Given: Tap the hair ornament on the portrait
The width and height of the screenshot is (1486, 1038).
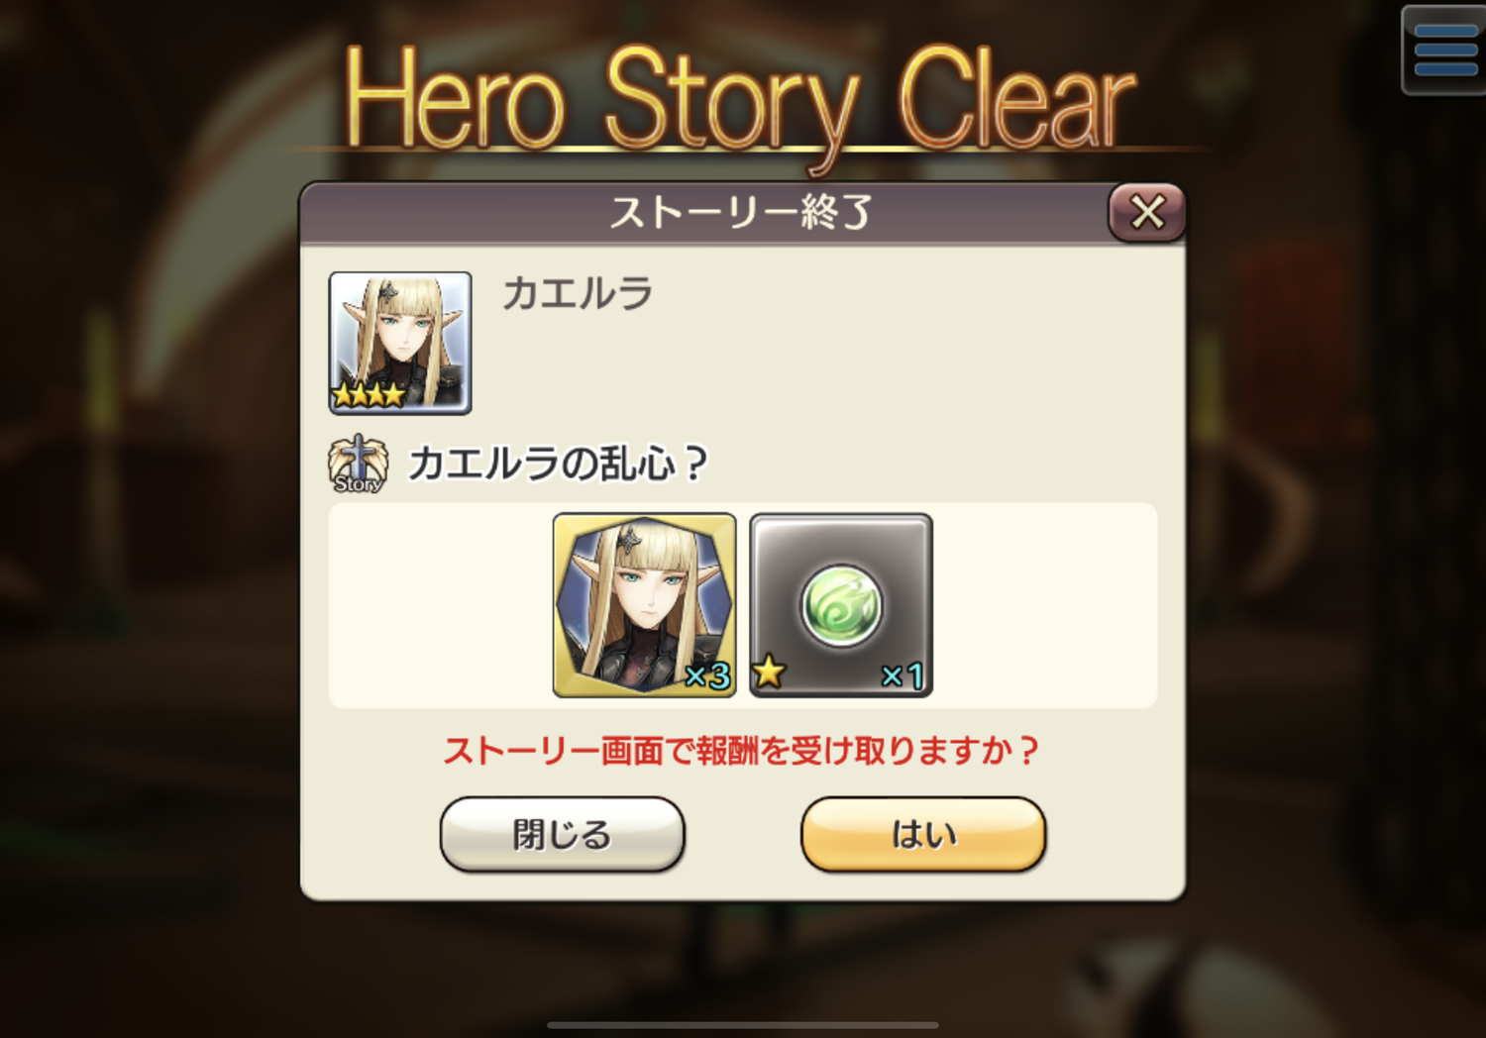Looking at the screenshot, I should tap(389, 290).
